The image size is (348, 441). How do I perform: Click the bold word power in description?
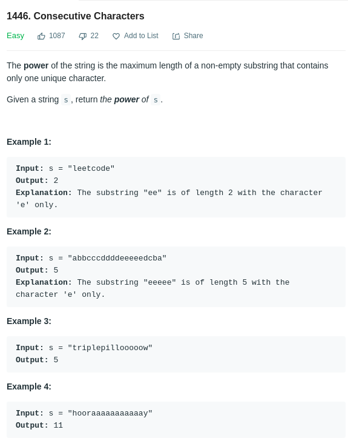click(x=36, y=66)
